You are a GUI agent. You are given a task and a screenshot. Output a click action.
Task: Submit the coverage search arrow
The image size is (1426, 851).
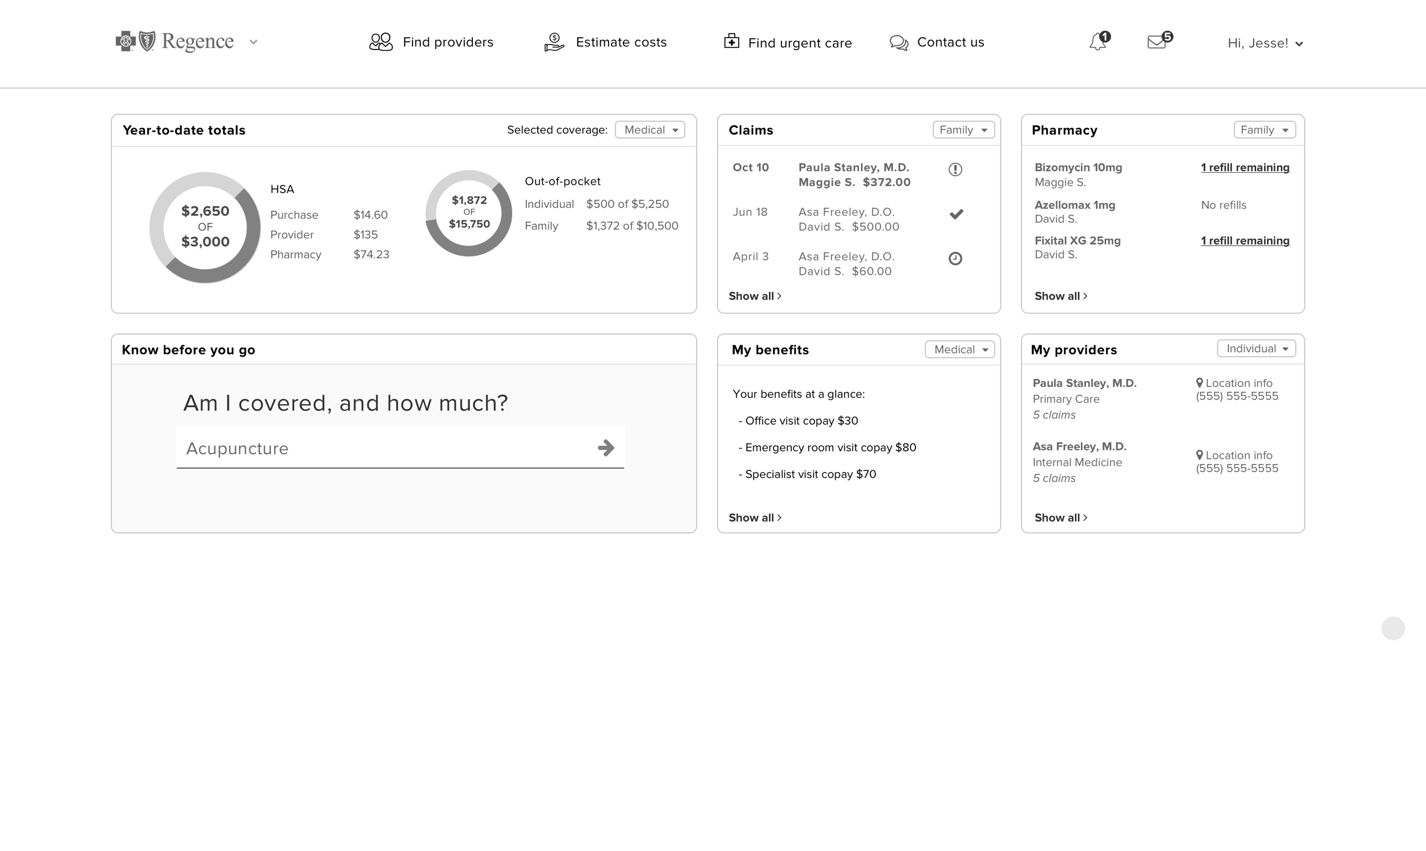click(x=606, y=448)
